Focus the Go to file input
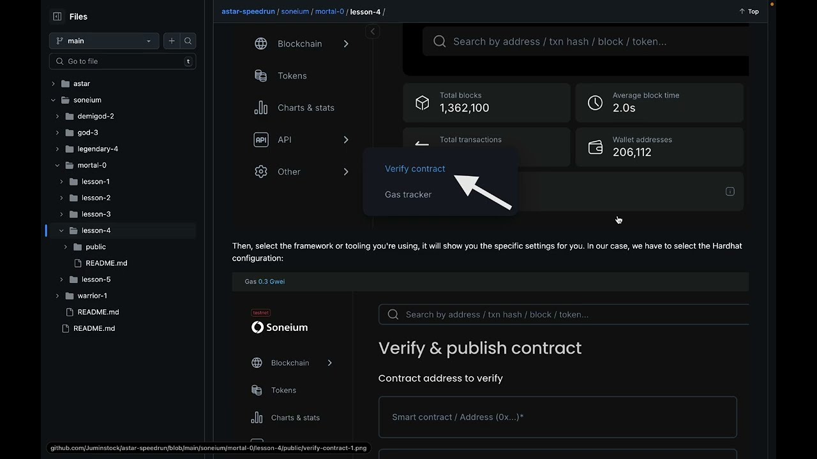The width and height of the screenshot is (817, 459). click(x=123, y=61)
